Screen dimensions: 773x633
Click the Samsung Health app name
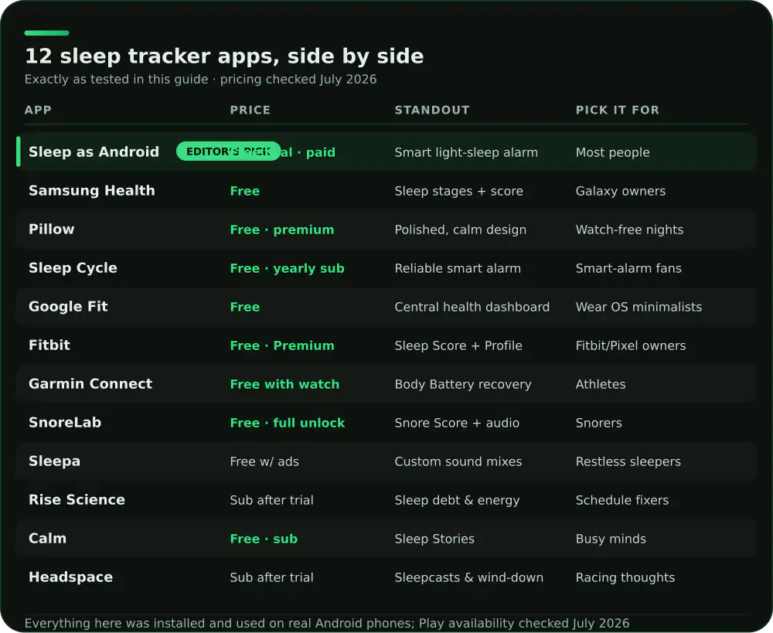(x=92, y=190)
